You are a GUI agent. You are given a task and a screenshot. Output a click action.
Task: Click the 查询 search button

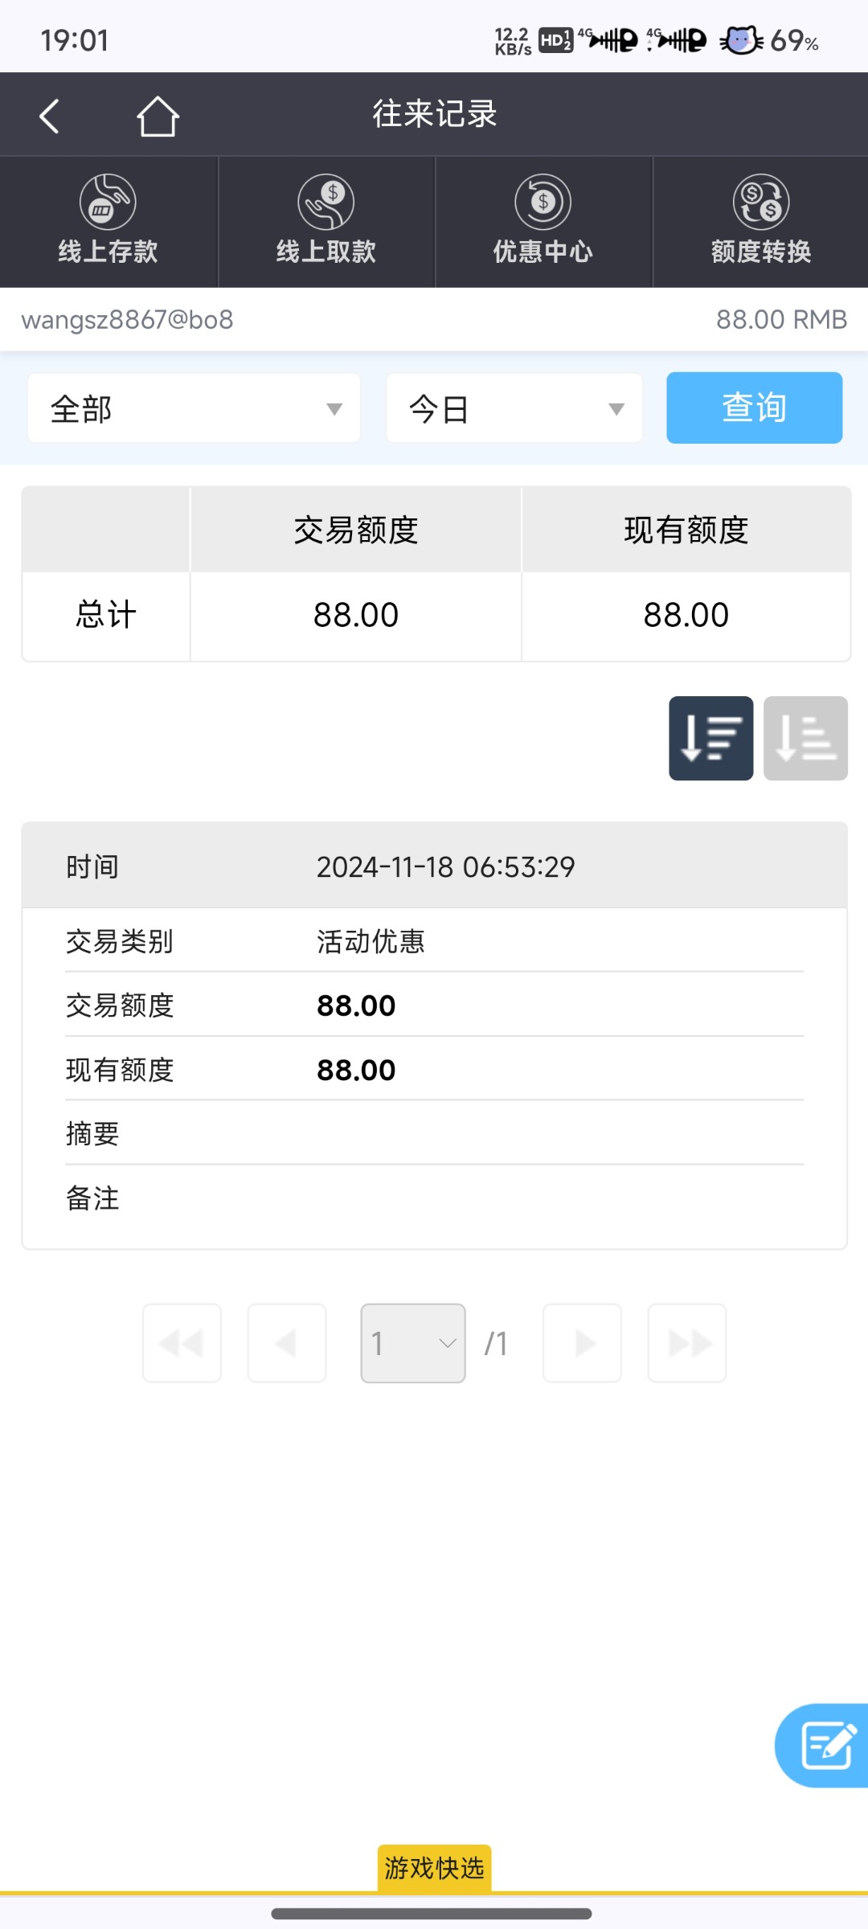[754, 408]
